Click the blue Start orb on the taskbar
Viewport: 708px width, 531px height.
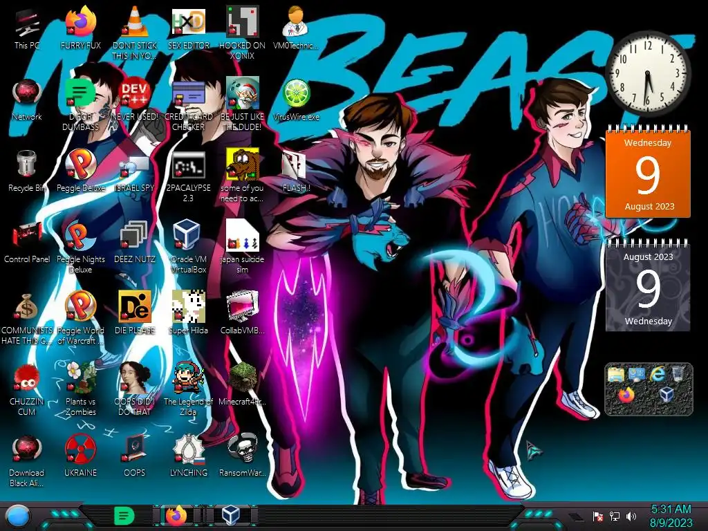tap(17, 516)
